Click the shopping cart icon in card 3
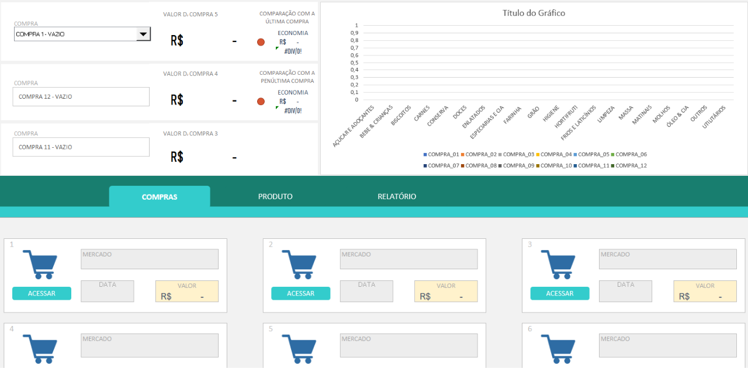748x368 pixels. [557, 264]
